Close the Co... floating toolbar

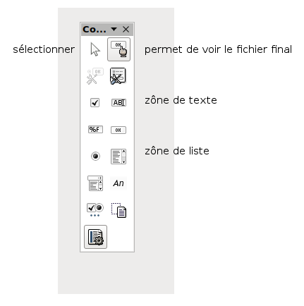pyautogui.click(x=126, y=30)
